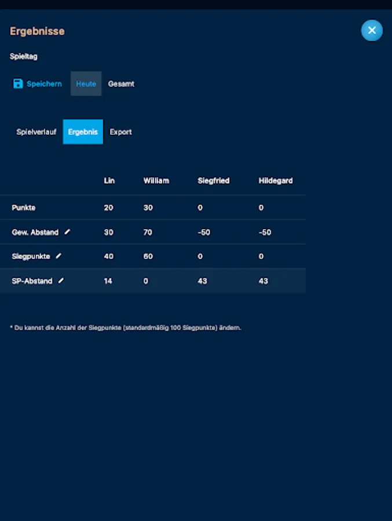Viewport: 392px width, 521px height.
Task: Click Lin's SP-Abstand value 14
Action: click(x=108, y=281)
